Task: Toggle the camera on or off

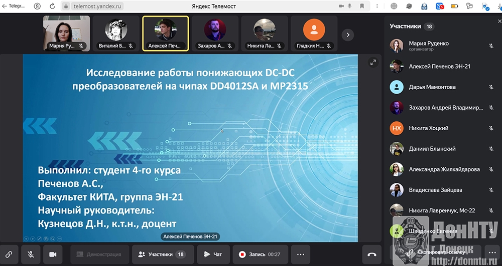Action: pyautogui.click(x=53, y=254)
